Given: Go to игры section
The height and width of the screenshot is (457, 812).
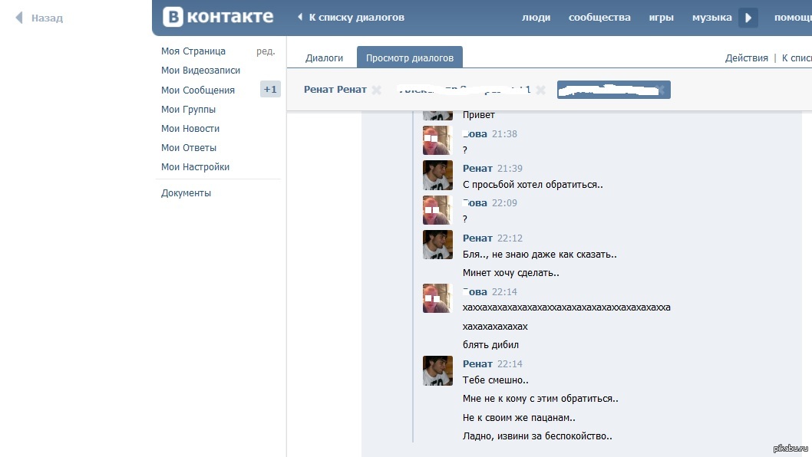Looking at the screenshot, I should coord(661,18).
